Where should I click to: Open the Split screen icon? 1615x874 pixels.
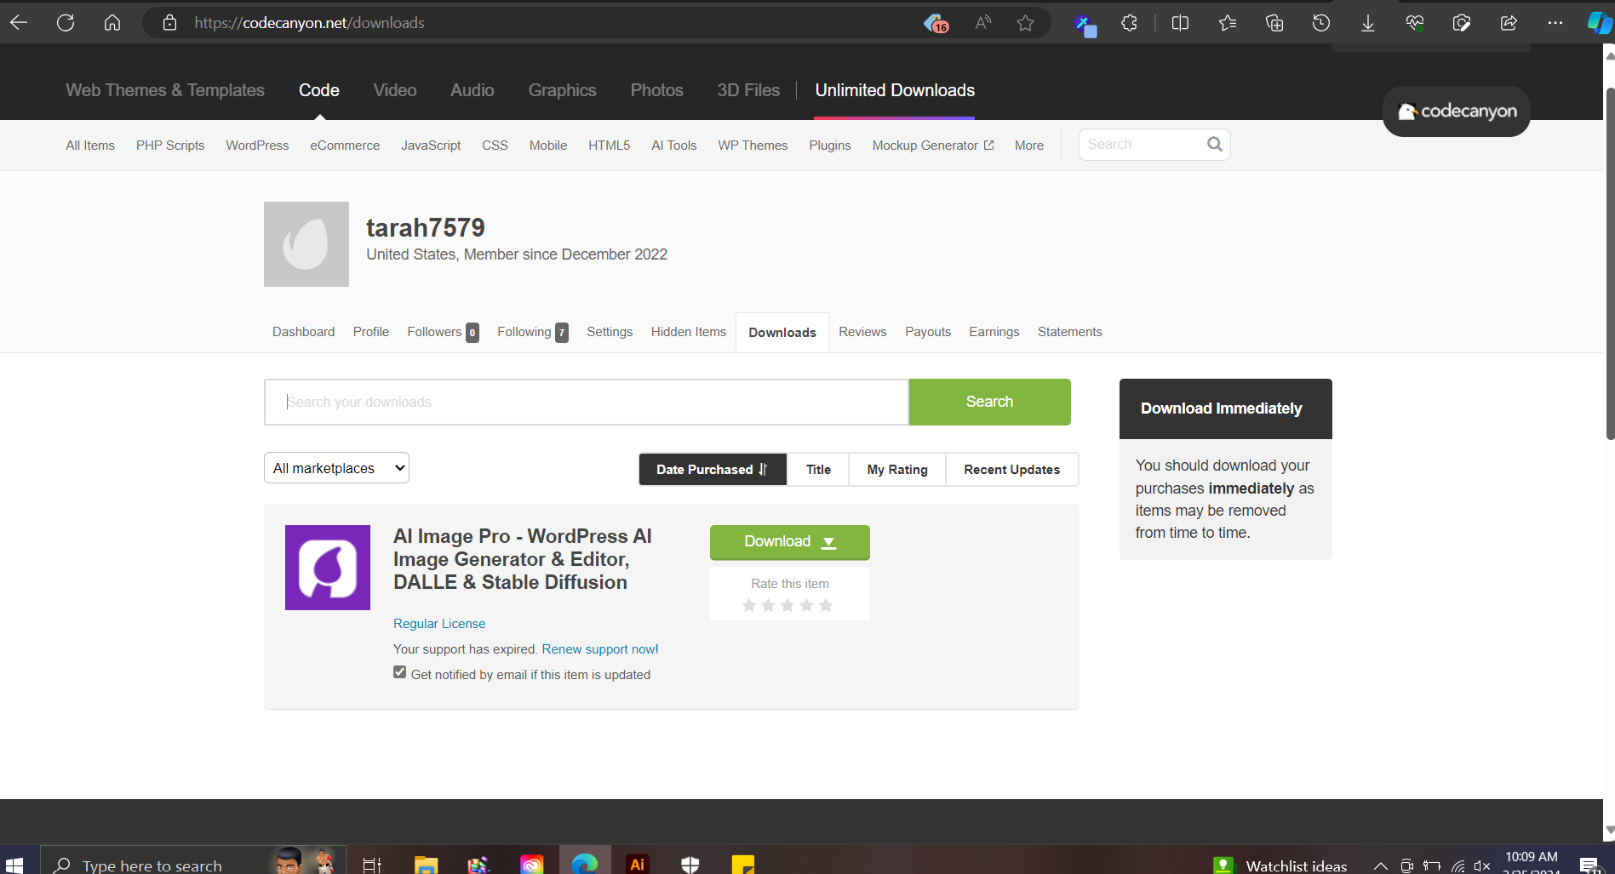pyautogui.click(x=1180, y=23)
